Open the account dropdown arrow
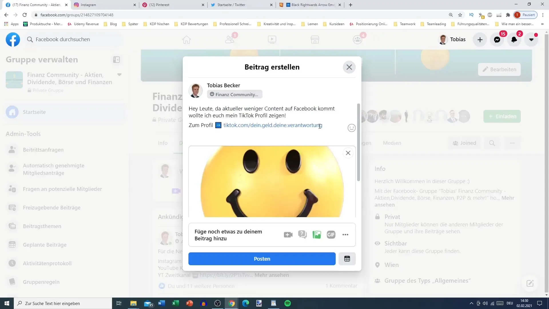Image resolution: width=549 pixels, height=309 pixels. pos(531,40)
